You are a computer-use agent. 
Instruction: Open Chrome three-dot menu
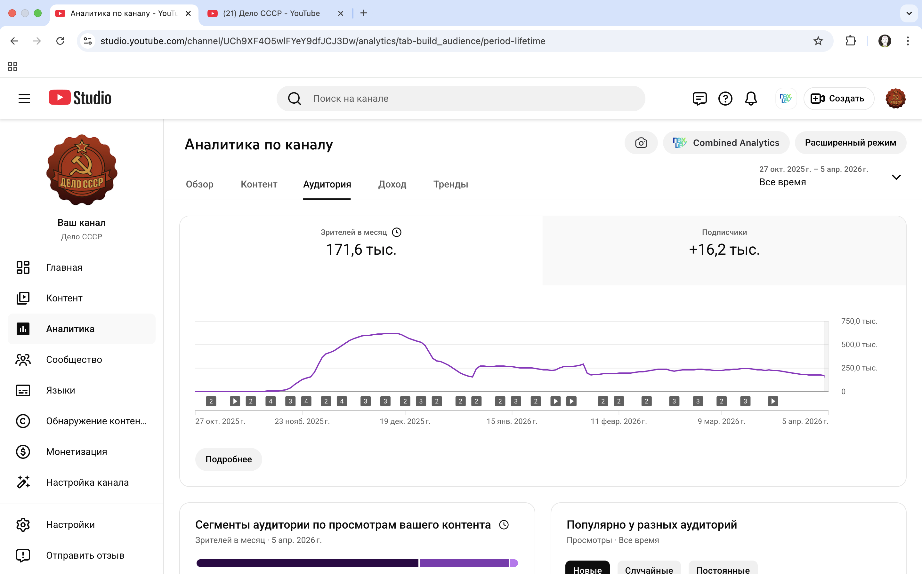click(x=908, y=41)
